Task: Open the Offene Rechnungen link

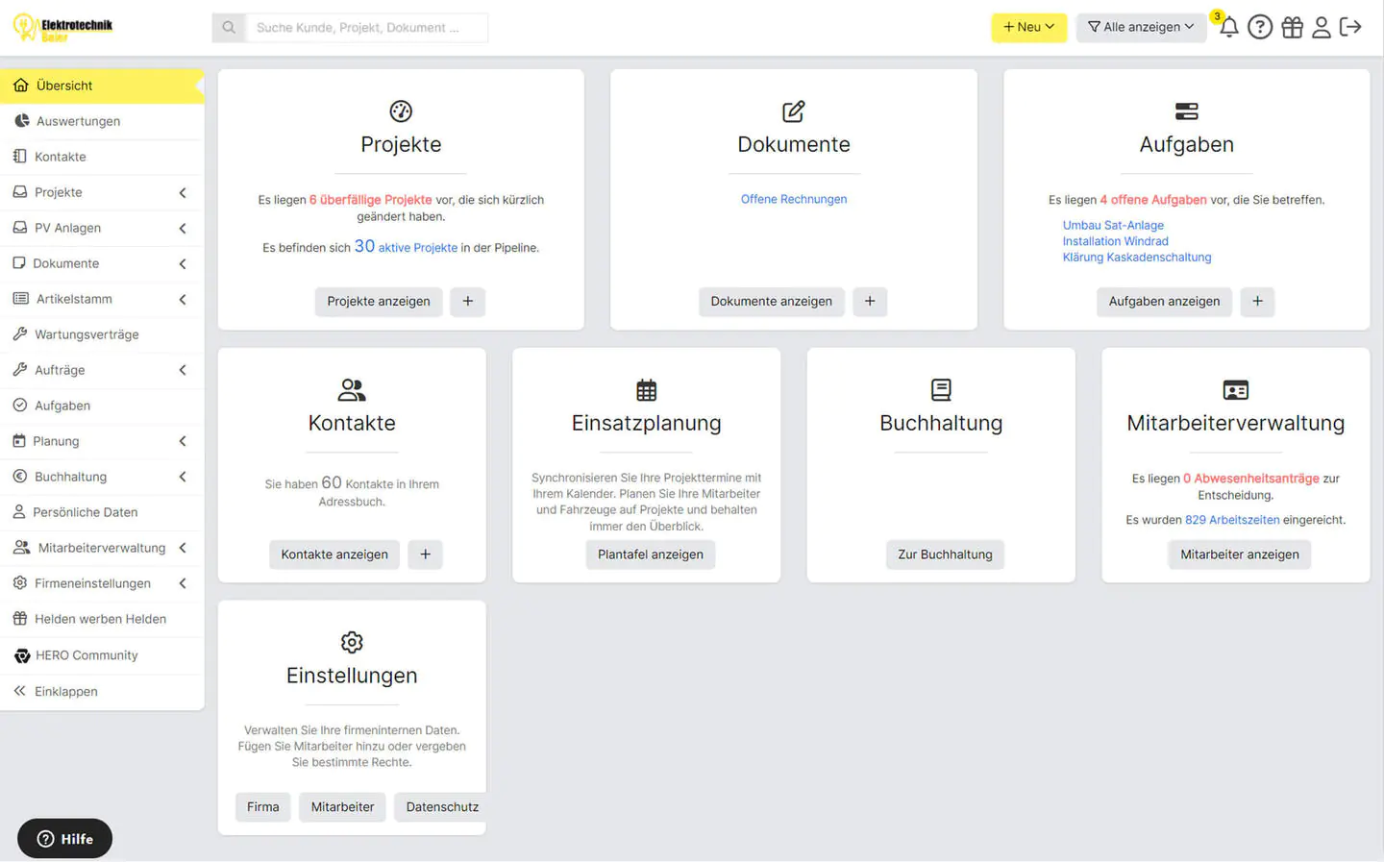Action: 794,199
